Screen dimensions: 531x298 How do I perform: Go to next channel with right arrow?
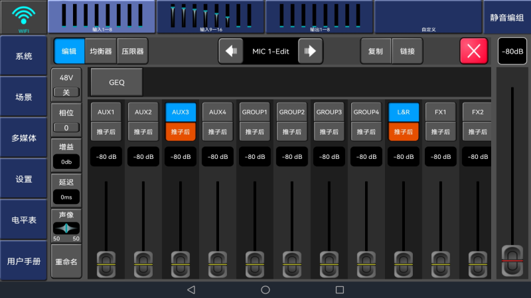311,51
